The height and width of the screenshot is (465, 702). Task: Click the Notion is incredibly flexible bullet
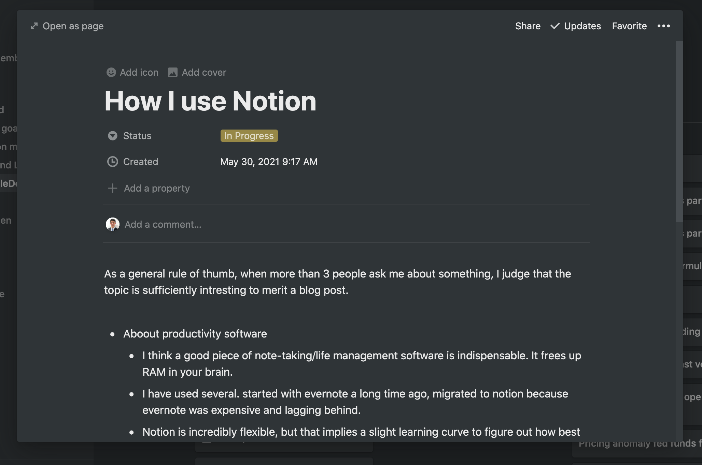tap(361, 432)
